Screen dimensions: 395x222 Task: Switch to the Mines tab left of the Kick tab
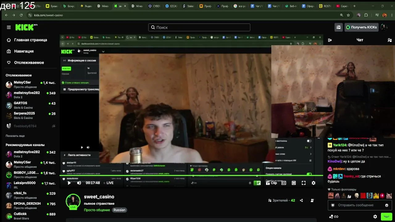103,6
